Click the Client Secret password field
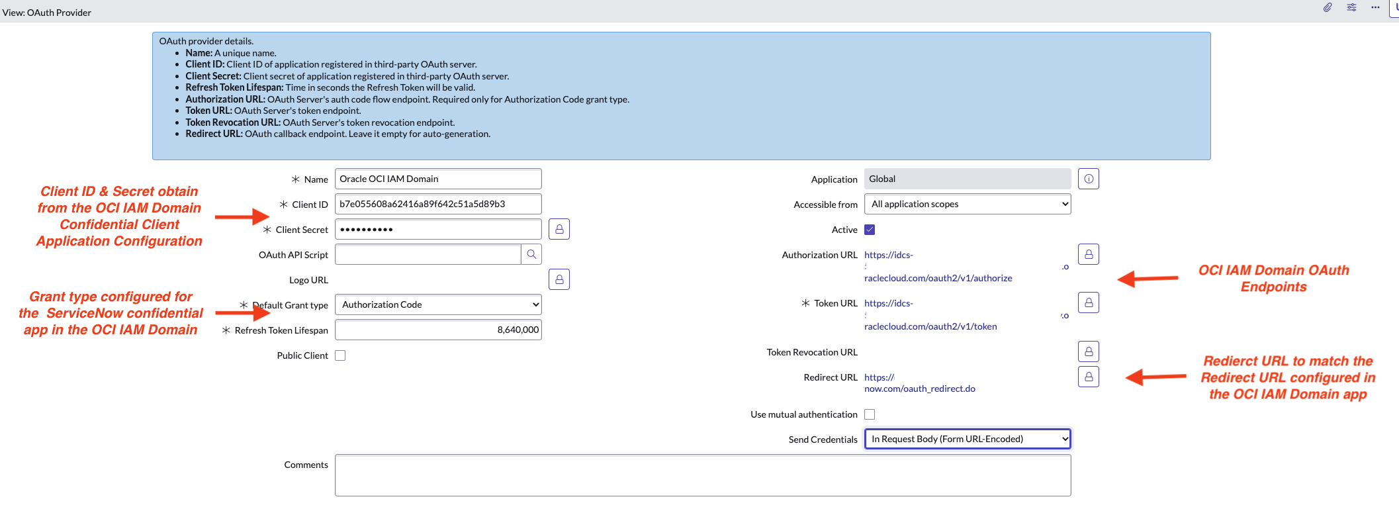1399x509 pixels. coord(438,229)
